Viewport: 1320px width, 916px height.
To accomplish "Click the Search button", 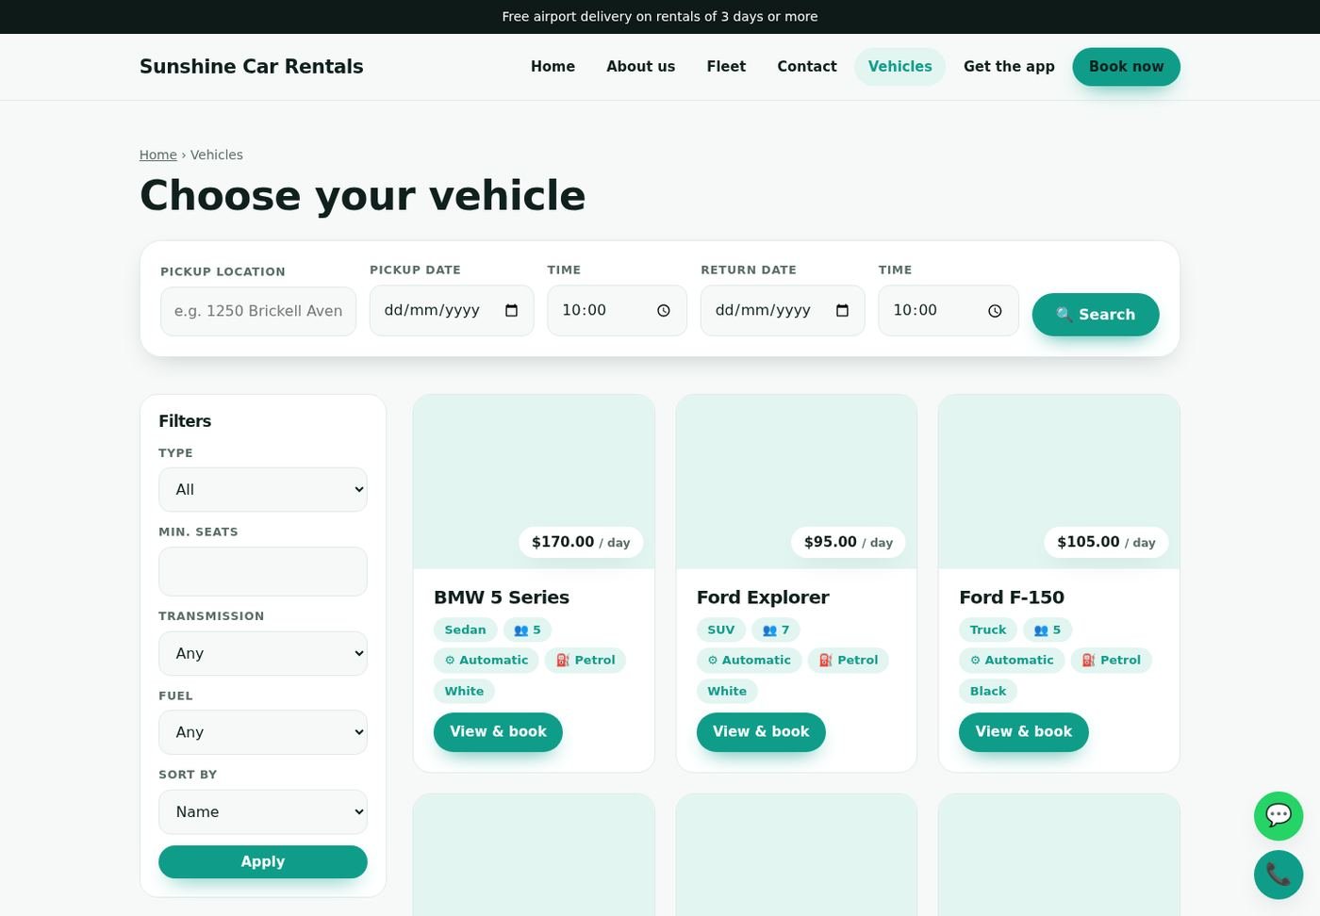I will click(1096, 315).
